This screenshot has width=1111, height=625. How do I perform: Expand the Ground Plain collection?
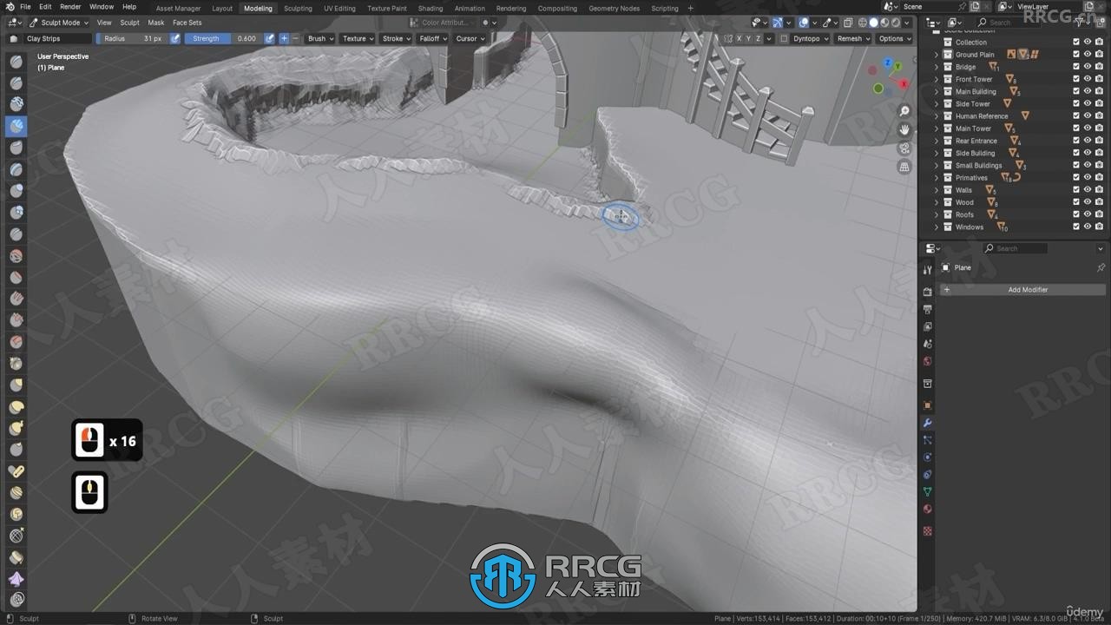937,55
